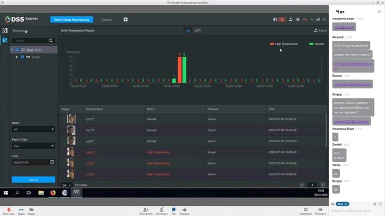Open the Body Temp Monitoring tab
Screen dimensions: 385x216
(72, 20)
